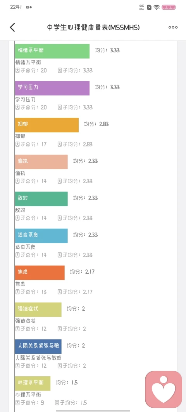Select the teal green 敌对 bar
The height and width of the screenshot is (412, 186).
coord(41,199)
